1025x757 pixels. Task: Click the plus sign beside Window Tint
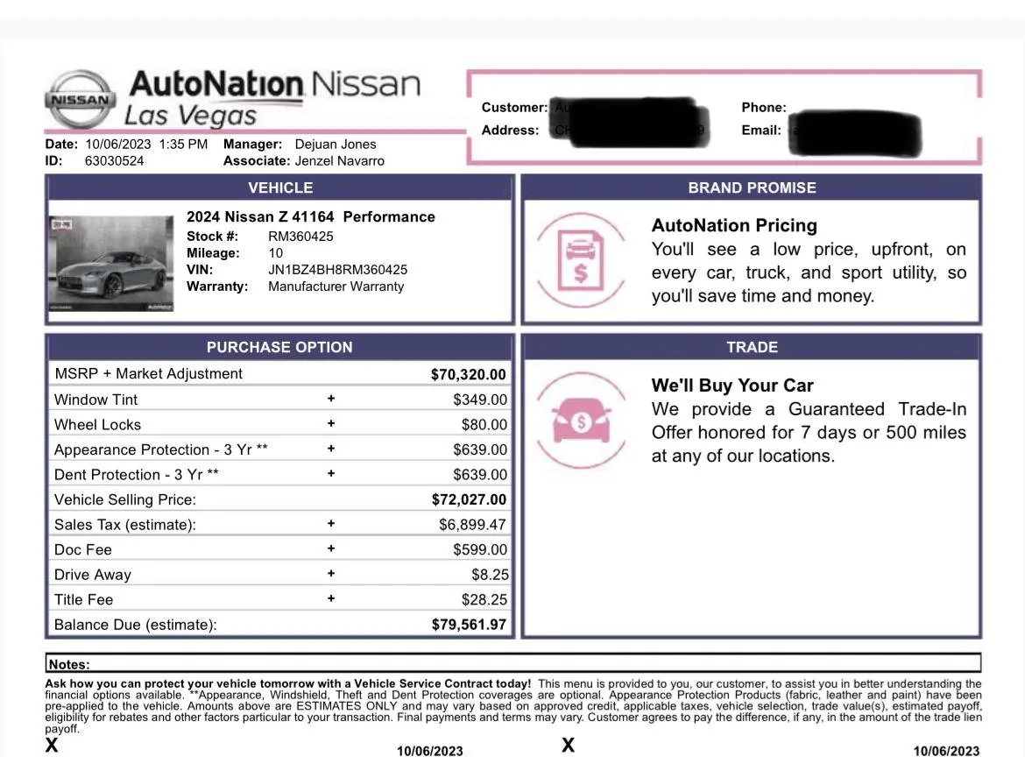[331, 399]
